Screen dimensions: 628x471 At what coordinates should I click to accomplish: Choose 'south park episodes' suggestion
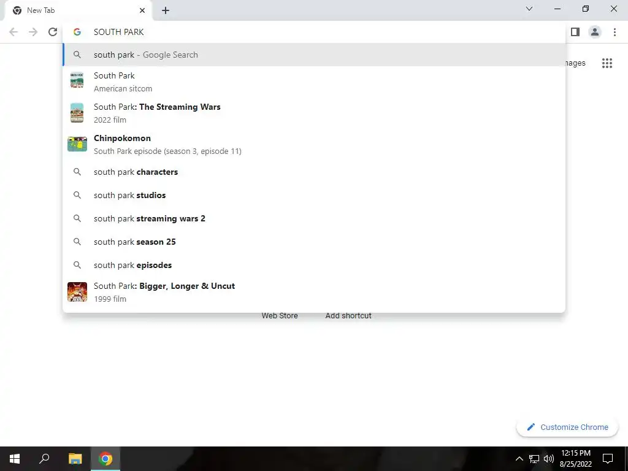click(x=314, y=265)
